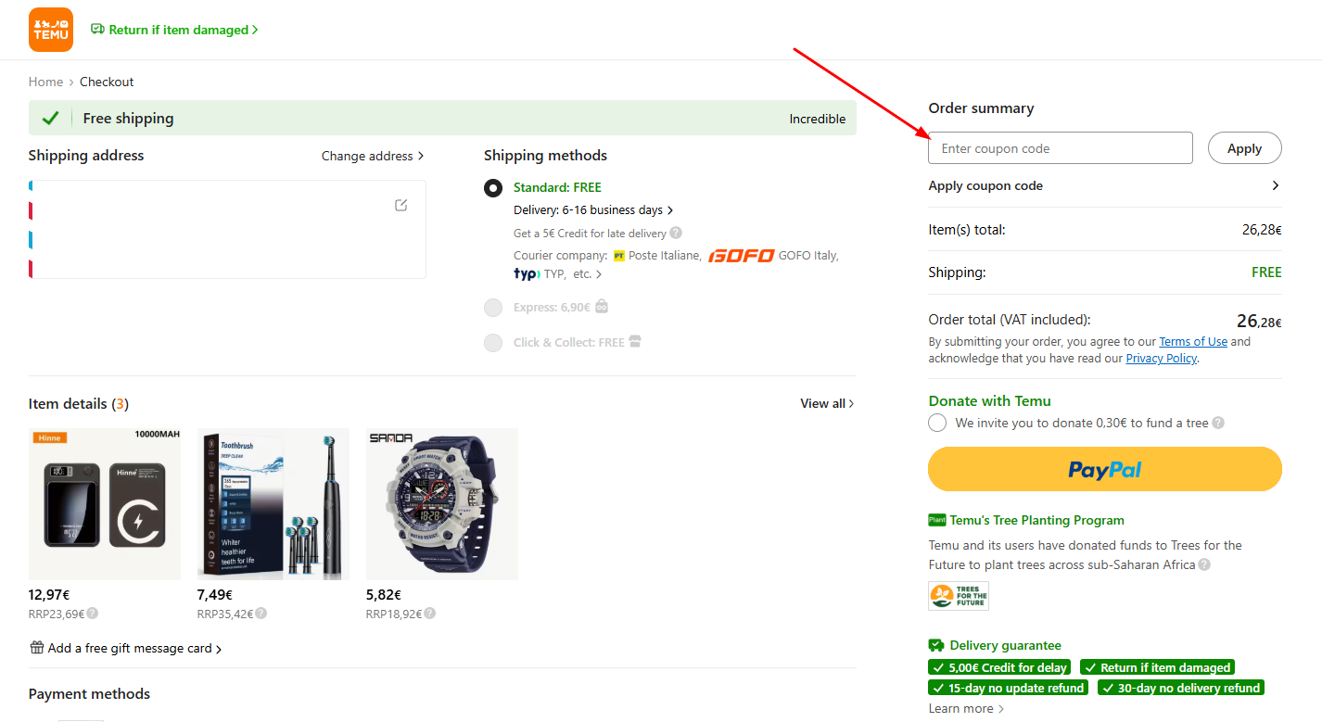Click help icon beside tree donation text
This screenshot has width=1322, height=722.
1218,423
